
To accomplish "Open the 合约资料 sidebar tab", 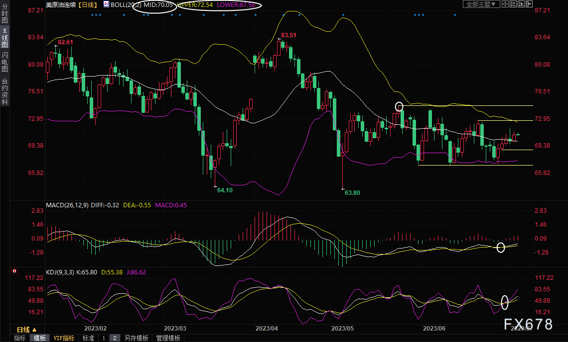I will click(x=4, y=91).
